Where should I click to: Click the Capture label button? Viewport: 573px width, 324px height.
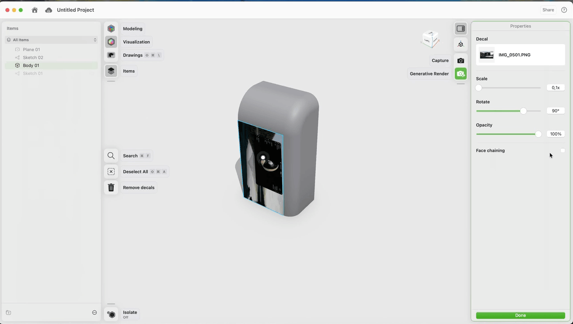click(440, 60)
